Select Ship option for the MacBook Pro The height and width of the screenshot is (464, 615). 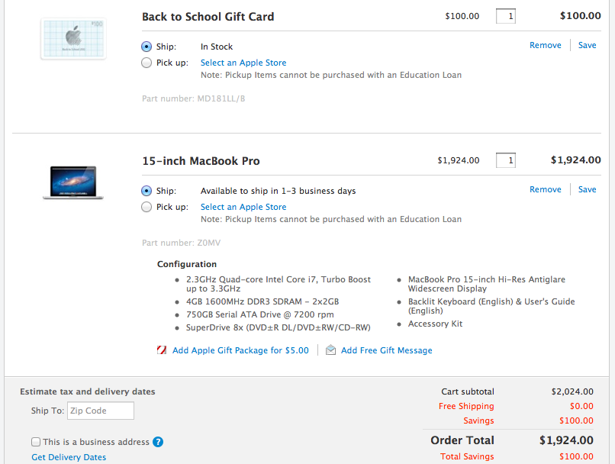(147, 191)
